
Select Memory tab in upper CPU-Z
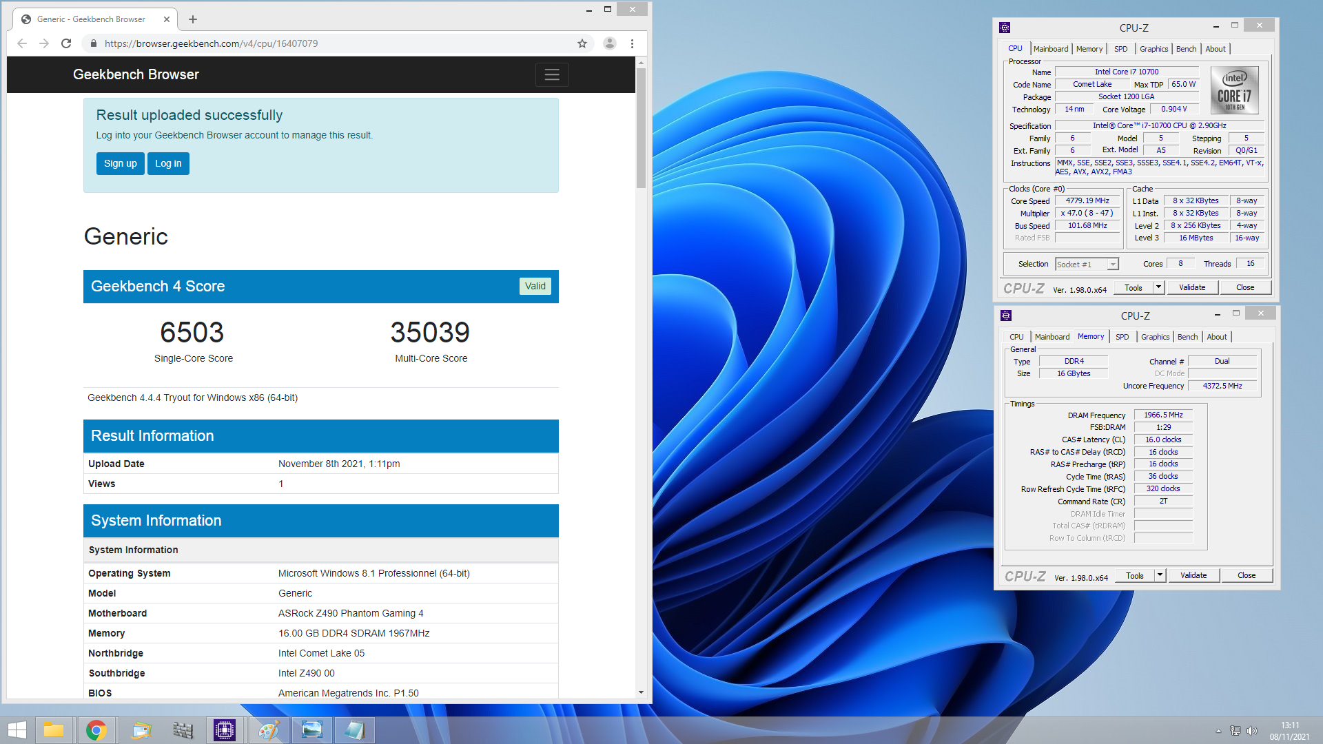[x=1089, y=49]
